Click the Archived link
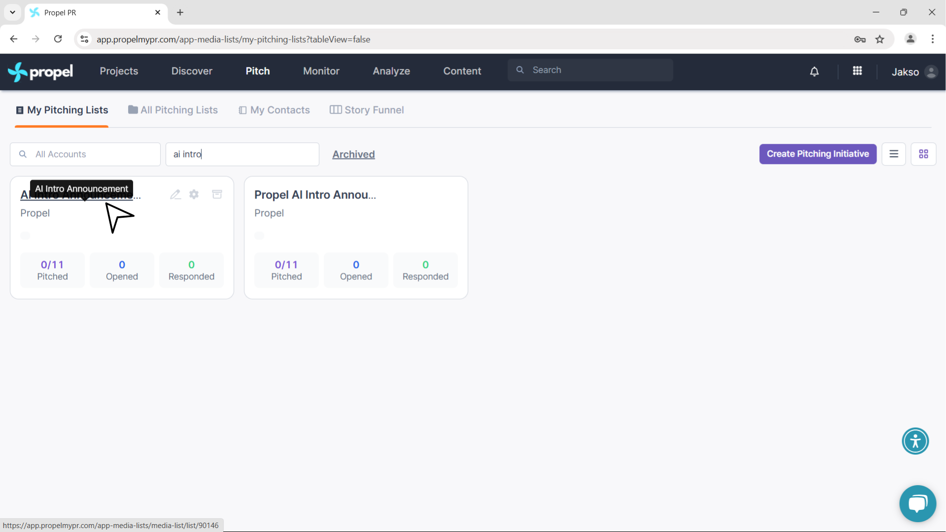Image resolution: width=946 pixels, height=532 pixels. 353,154
